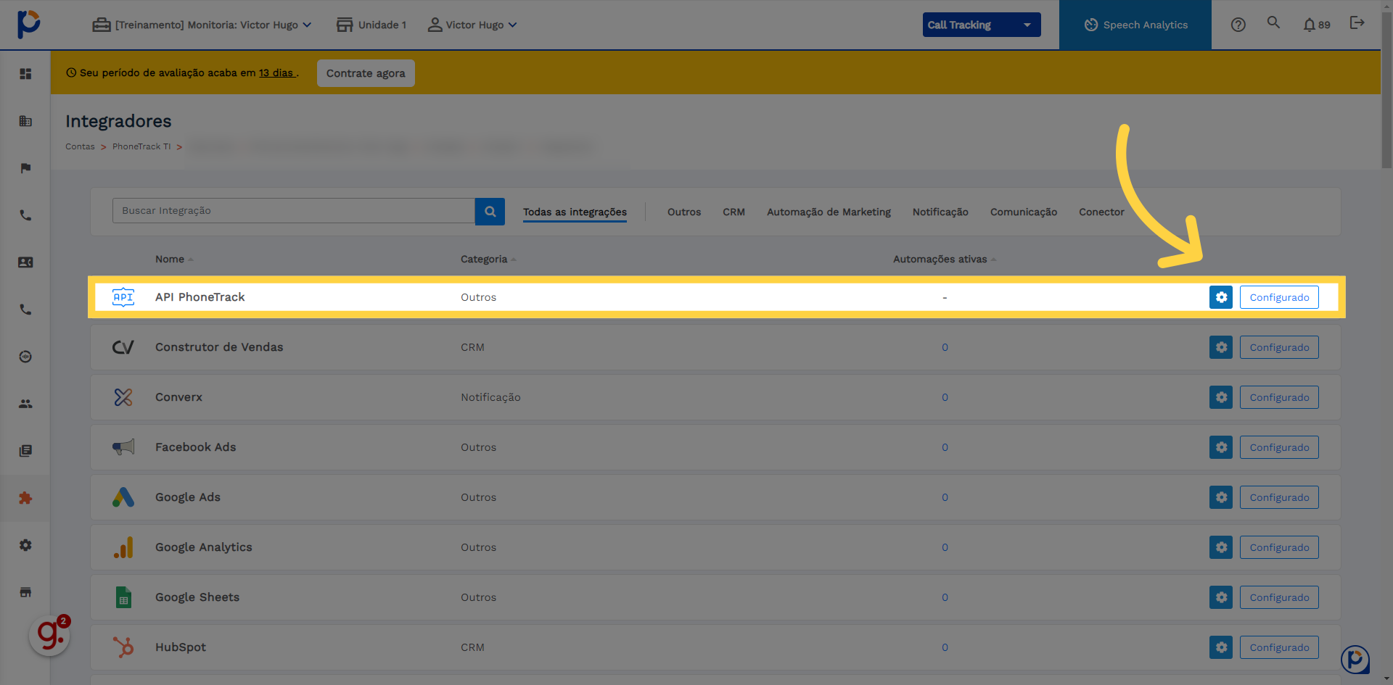1393x685 pixels.
Task: Click the blue search button beside Buscar Integração
Action: [490, 212]
